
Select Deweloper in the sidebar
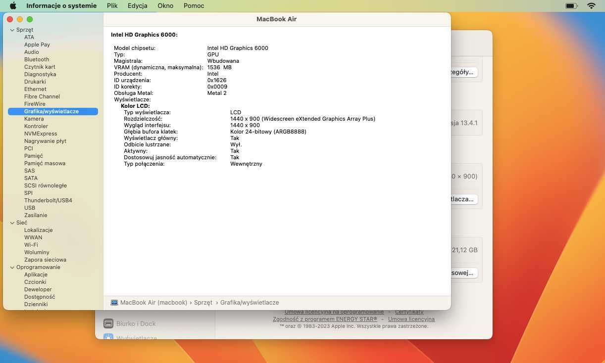click(x=38, y=289)
